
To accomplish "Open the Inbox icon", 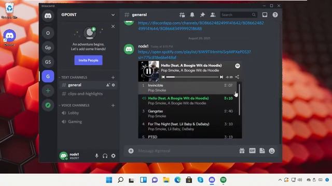I will point(265,15).
